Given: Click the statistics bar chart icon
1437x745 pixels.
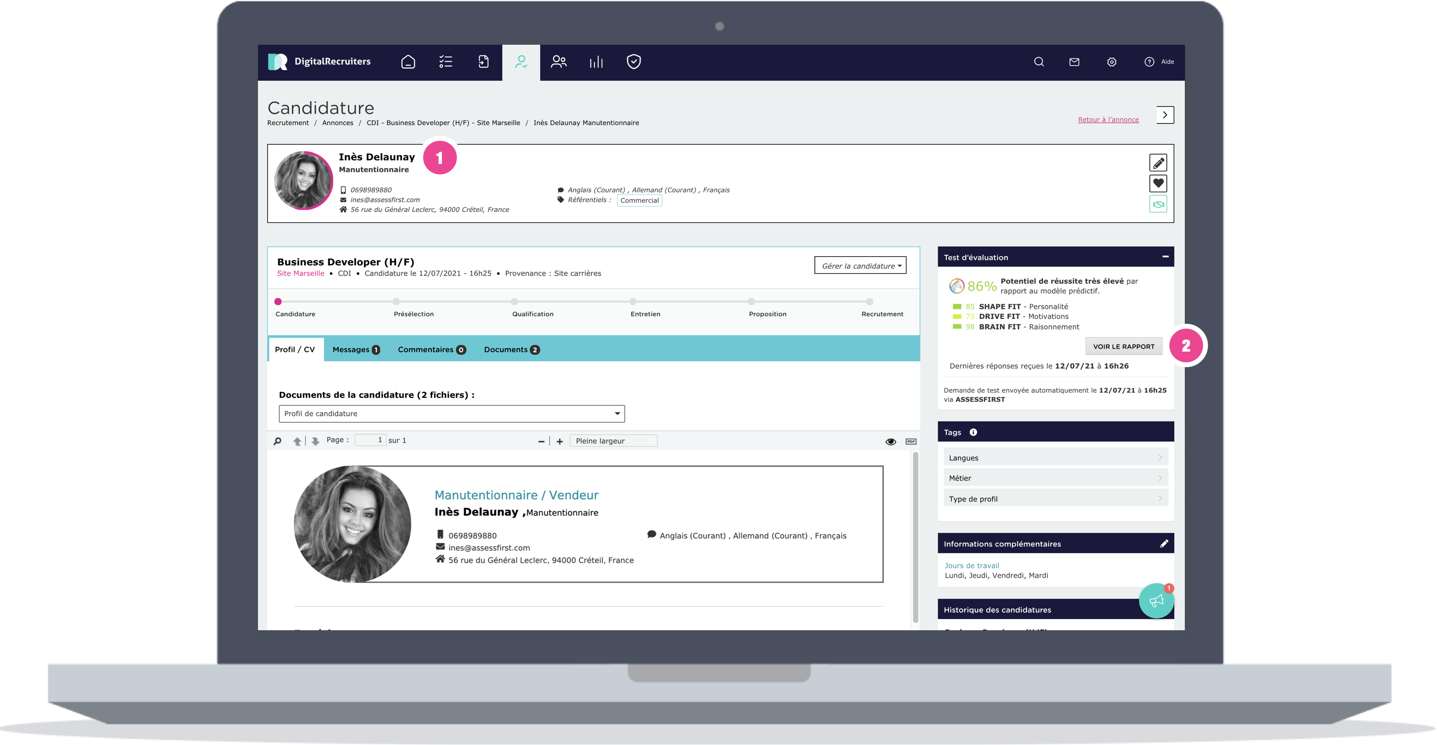Looking at the screenshot, I should coord(596,62).
